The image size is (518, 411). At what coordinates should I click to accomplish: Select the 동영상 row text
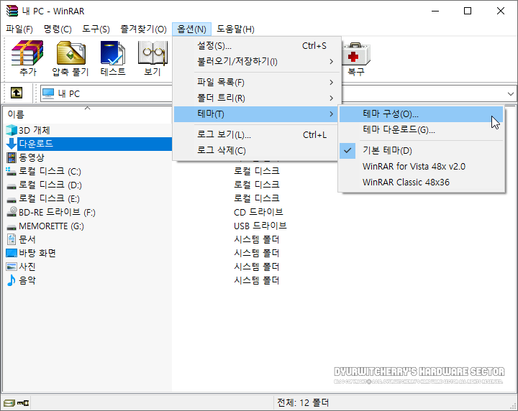32,157
